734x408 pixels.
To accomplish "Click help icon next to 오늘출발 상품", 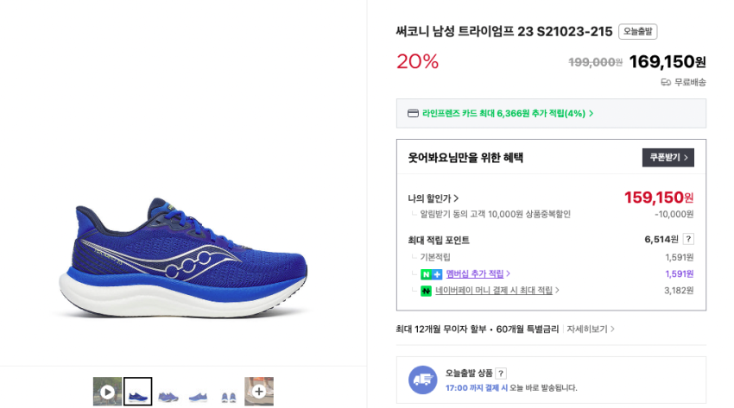I will (x=501, y=373).
